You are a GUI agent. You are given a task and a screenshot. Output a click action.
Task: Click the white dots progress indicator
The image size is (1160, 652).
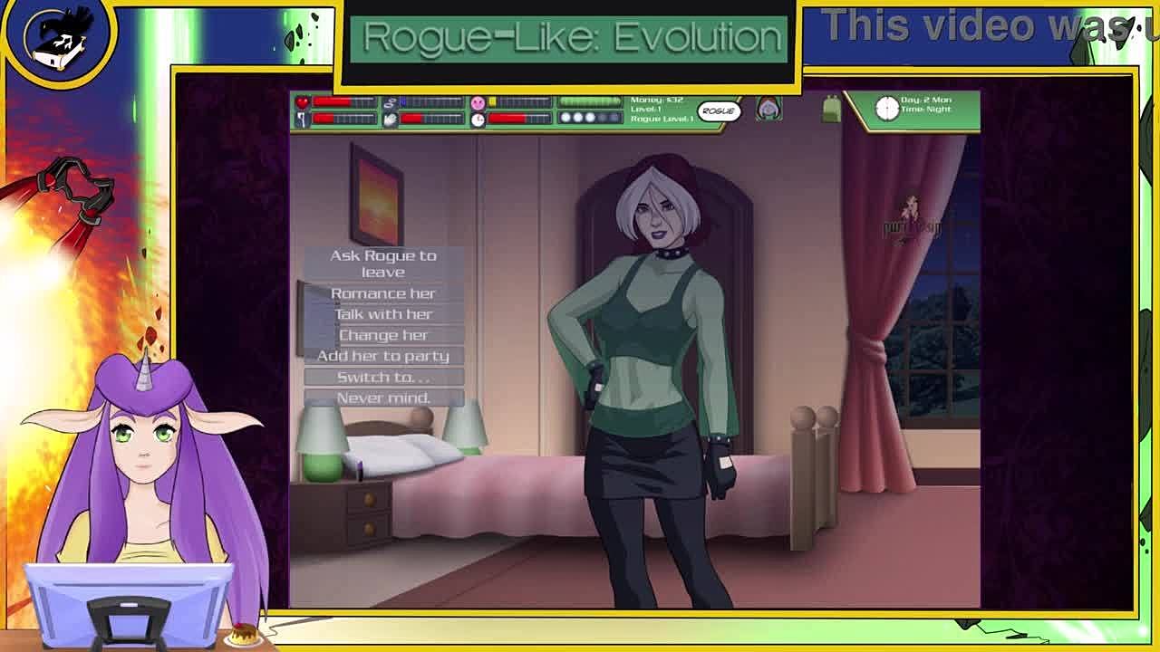point(589,118)
